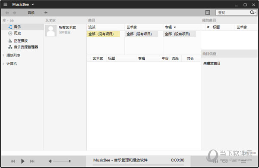The width and height of the screenshot is (259, 168).
Task: Go back with the left navigation arrow
Action: point(7,12)
